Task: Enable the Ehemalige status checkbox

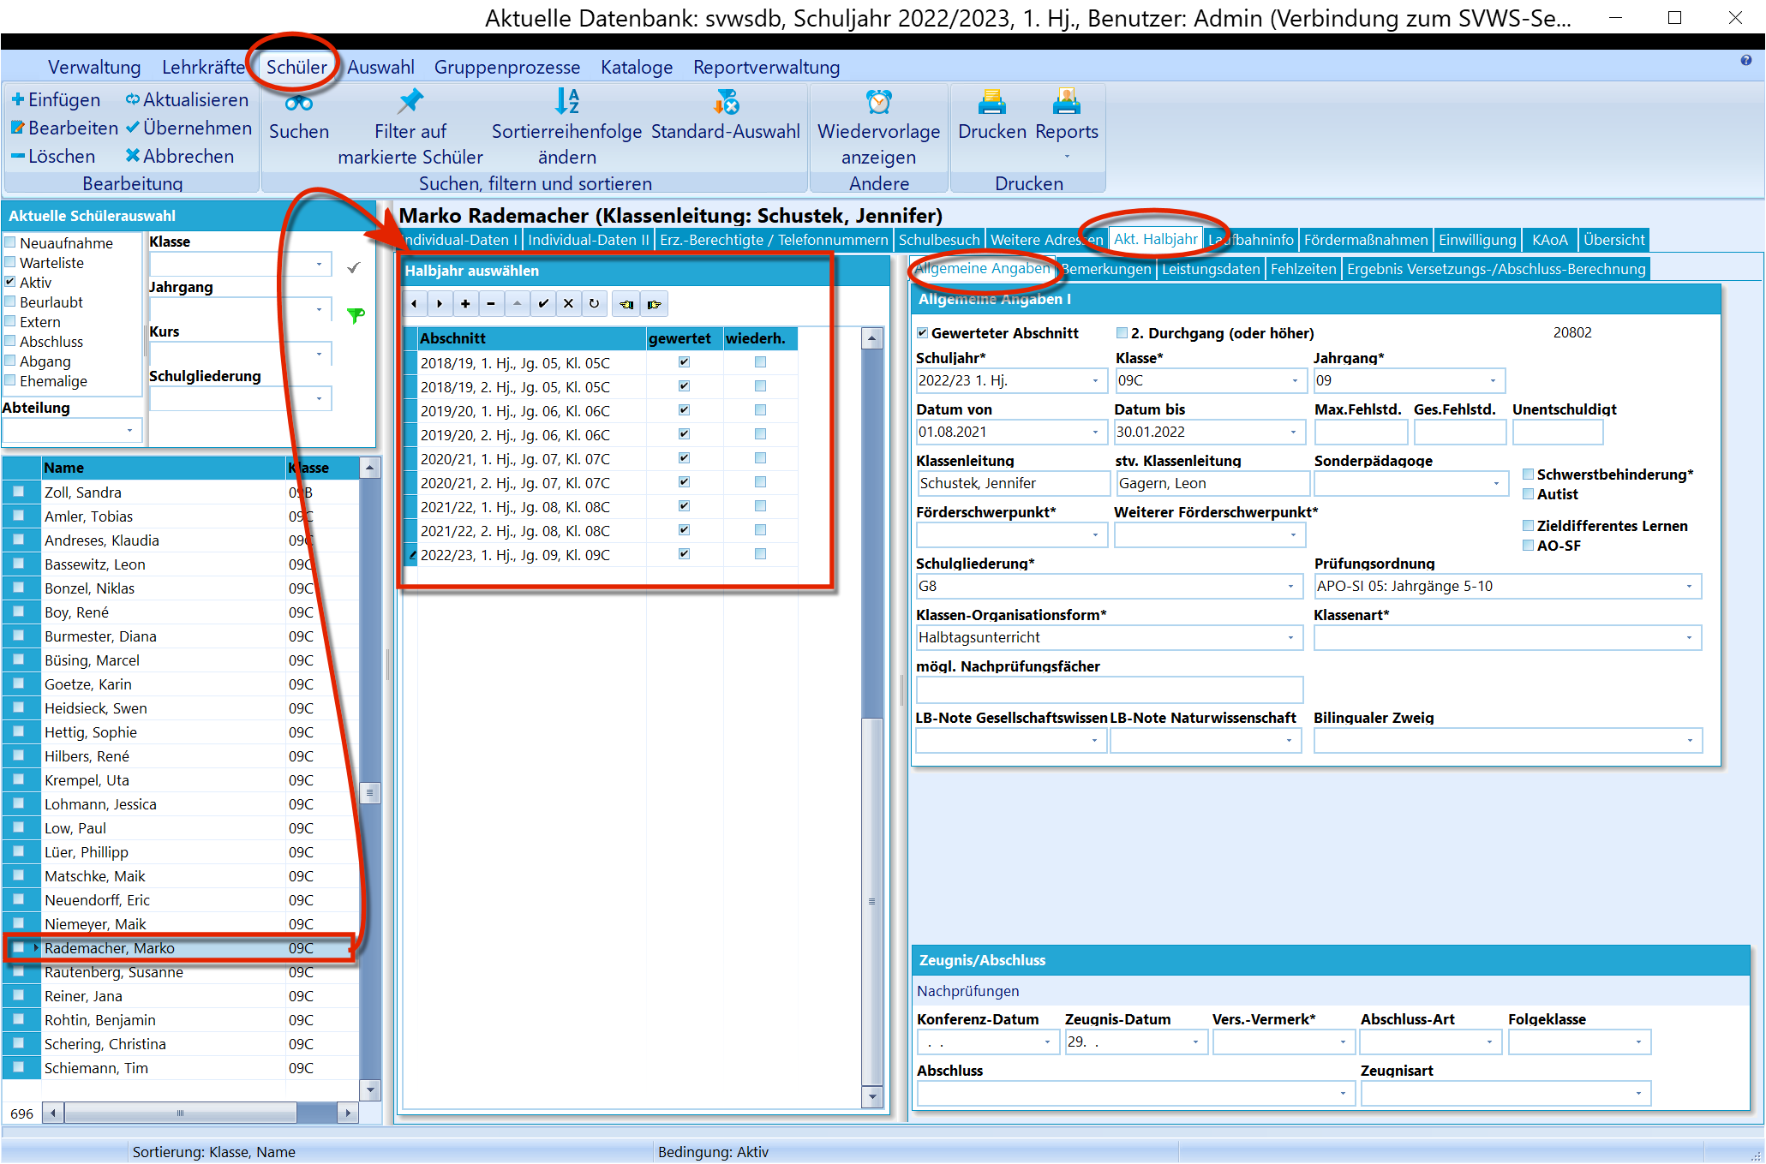Action: click(11, 380)
